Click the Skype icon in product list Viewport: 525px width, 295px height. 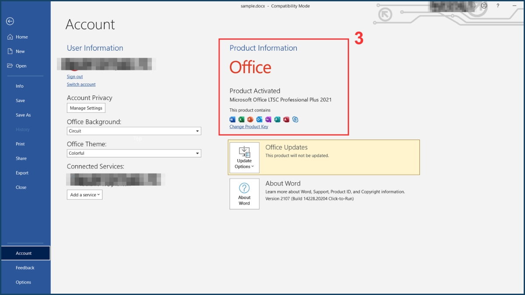pos(295,119)
